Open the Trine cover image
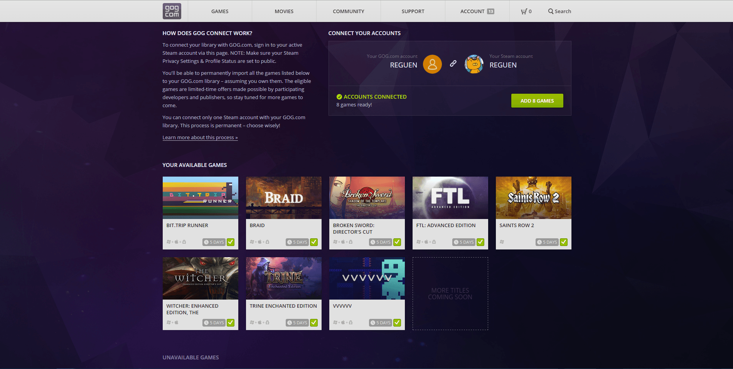 pyautogui.click(x=284, y=278)
